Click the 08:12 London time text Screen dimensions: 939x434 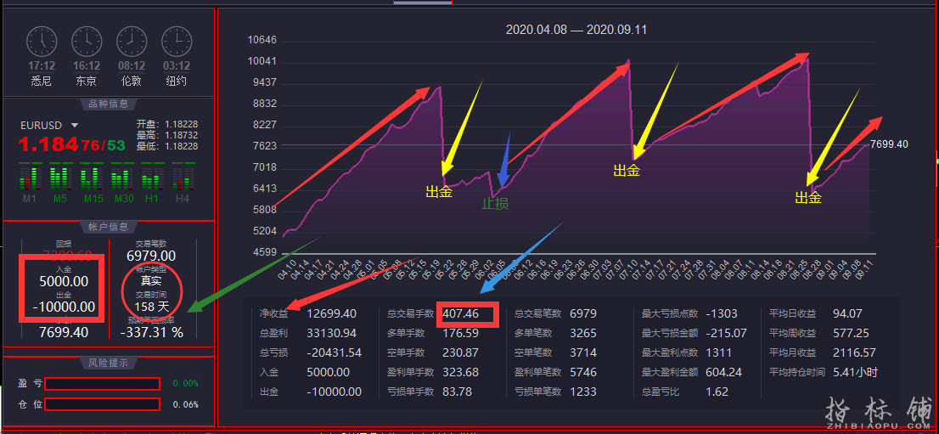[132, 66]
